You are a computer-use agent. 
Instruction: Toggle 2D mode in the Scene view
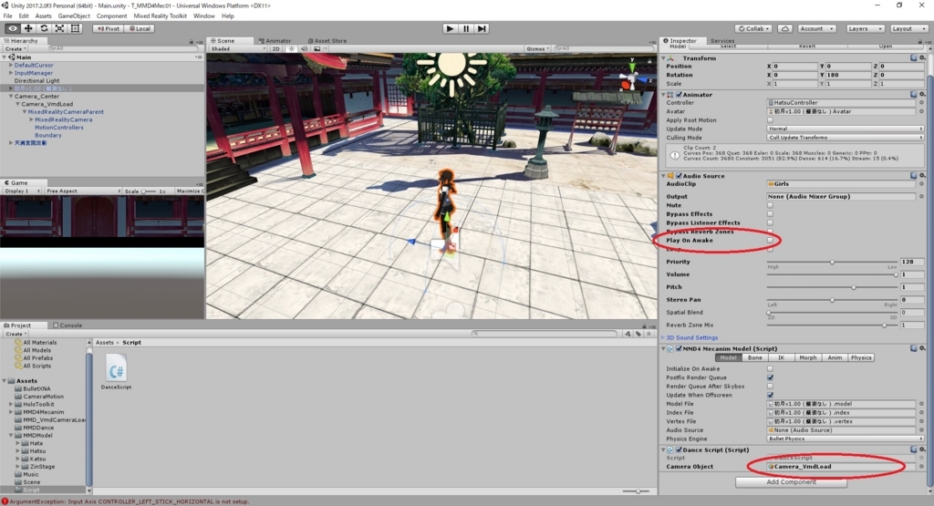tap(275, 49)
